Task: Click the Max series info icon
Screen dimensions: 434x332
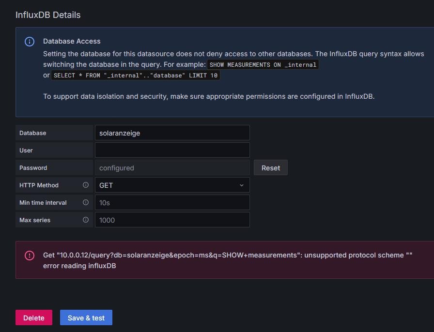Action: 86,220
